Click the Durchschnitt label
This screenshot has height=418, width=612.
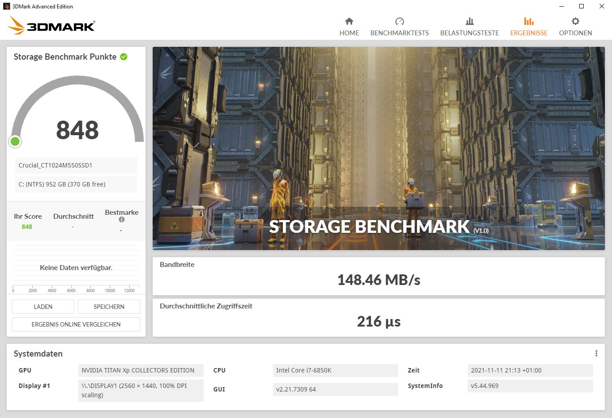[73, 216]
